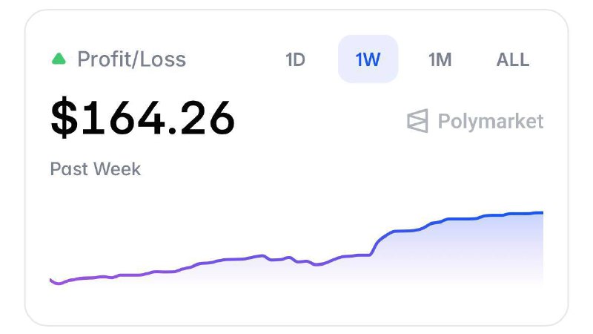The height and width of the screenshot is (334, 593).
Task: Click the dollar sign in the profit figure
Action: [x=64, y=117]
